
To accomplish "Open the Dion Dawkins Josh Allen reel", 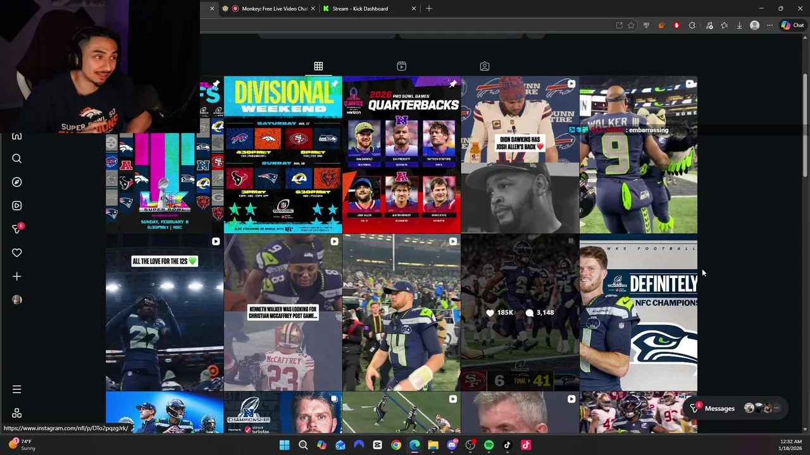I will (x=520, y=155).
